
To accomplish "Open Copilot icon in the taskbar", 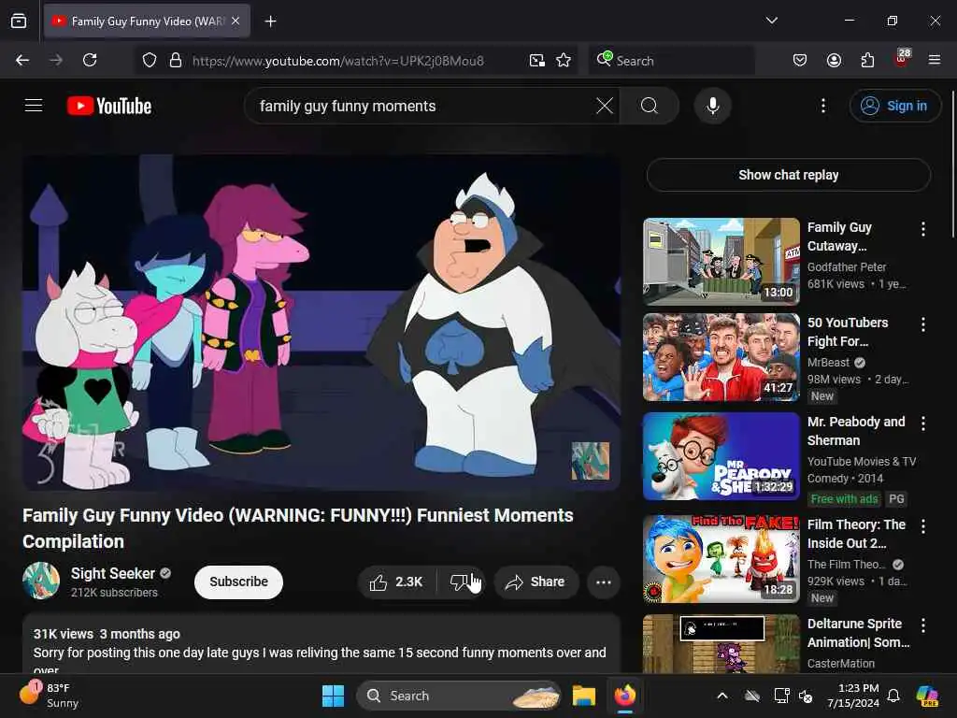I will [927, 696].
